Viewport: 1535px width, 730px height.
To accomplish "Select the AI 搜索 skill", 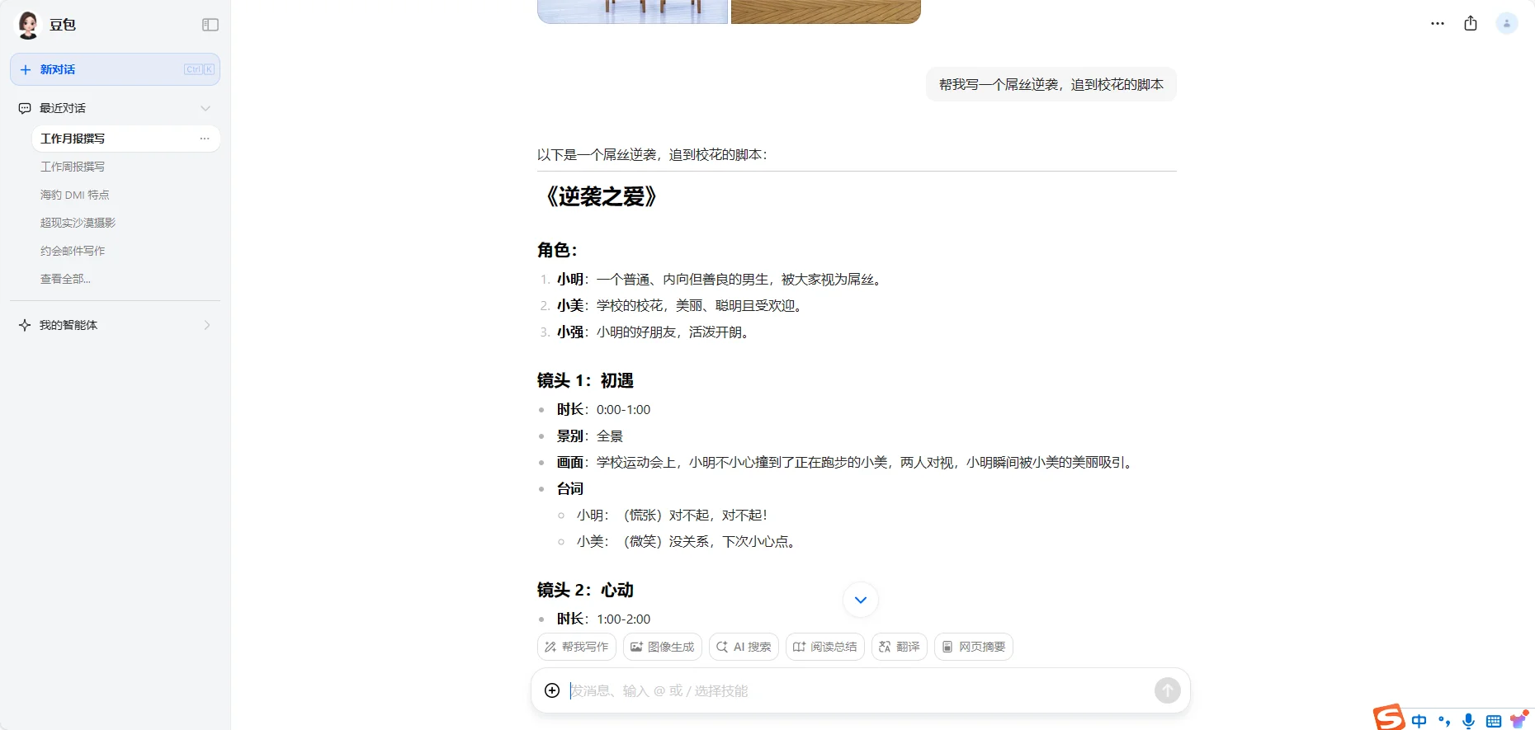I will point(744,647).
